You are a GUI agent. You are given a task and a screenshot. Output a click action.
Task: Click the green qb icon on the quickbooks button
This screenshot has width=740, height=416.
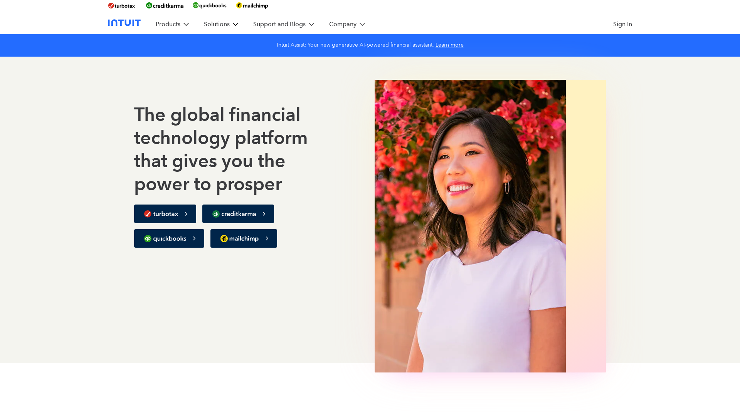click(x=148, y=238)
